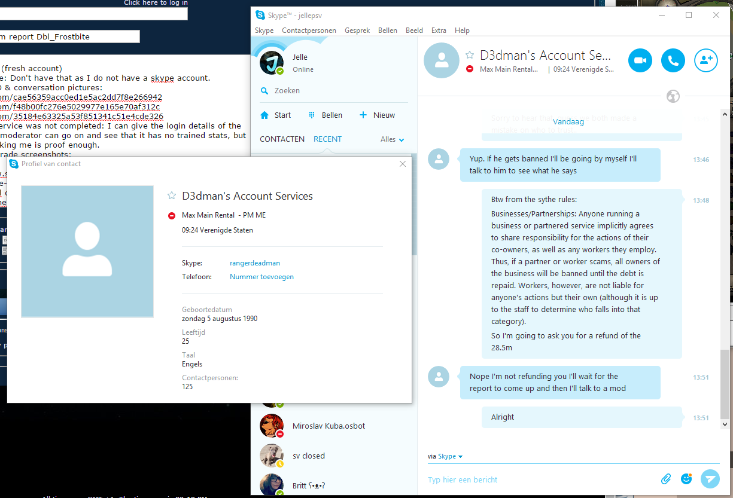Add people to the conversation
The image size is (733, 498).
(x=706, y=60)
